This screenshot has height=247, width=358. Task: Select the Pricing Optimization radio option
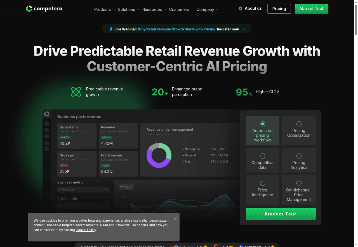[x=299, y=124]
